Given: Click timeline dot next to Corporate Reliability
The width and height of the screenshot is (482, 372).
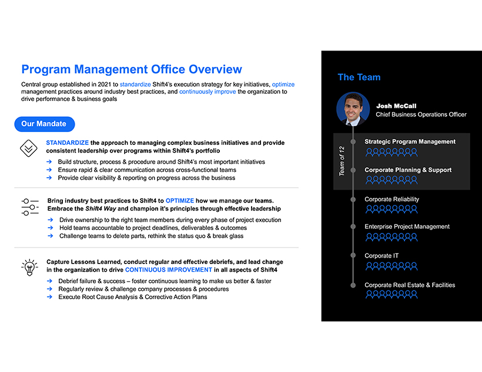Looking at the screenshot, I should coord(353,199).
